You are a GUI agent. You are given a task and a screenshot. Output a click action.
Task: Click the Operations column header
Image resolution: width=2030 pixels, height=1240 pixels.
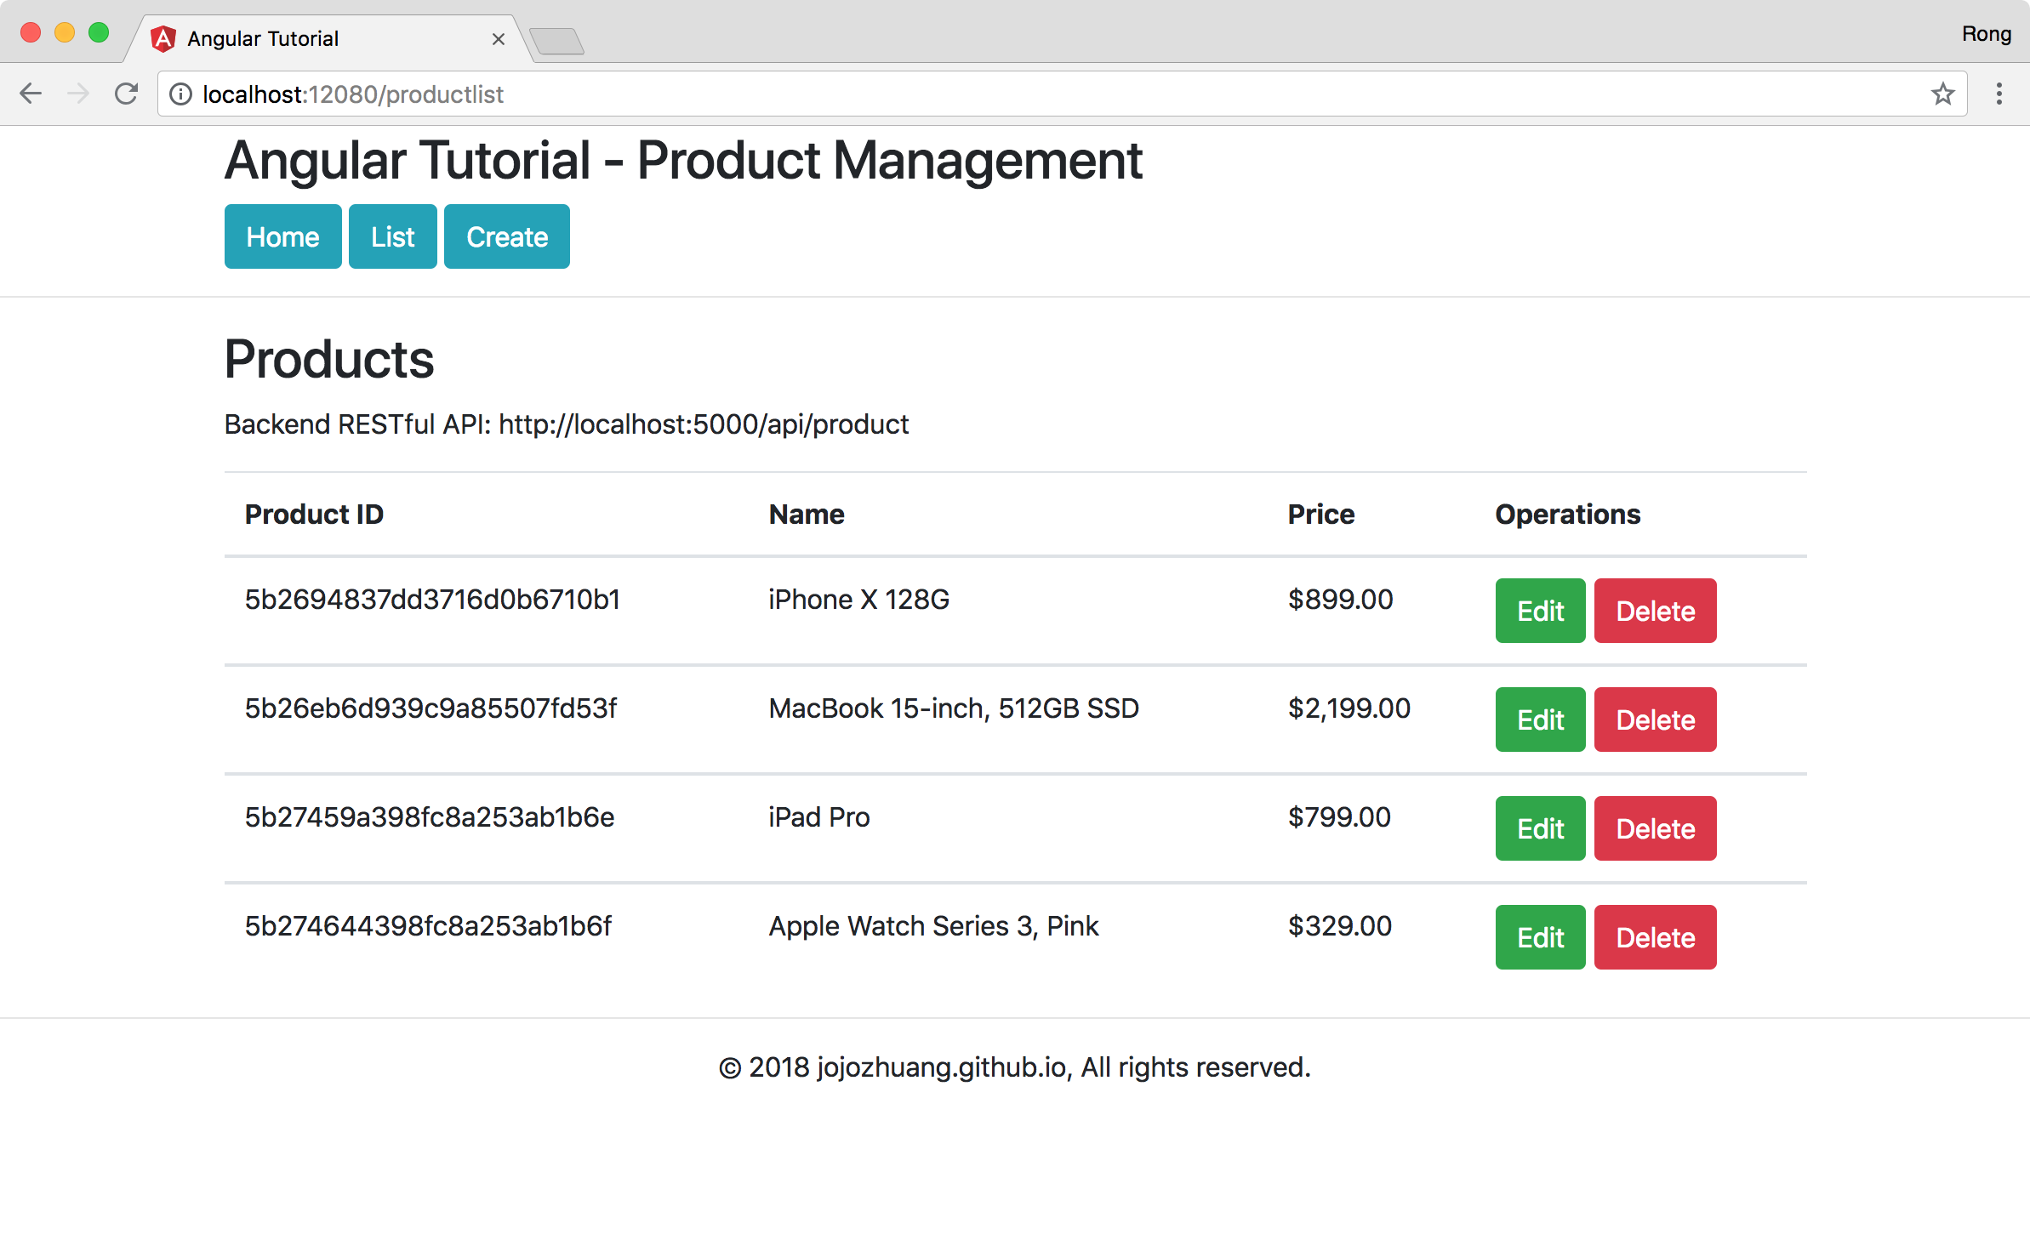click(x=1568, y=515)
